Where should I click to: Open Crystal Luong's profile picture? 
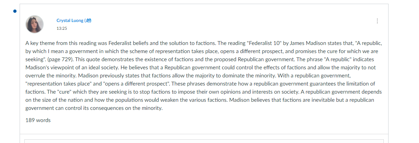tap(35, 24)
